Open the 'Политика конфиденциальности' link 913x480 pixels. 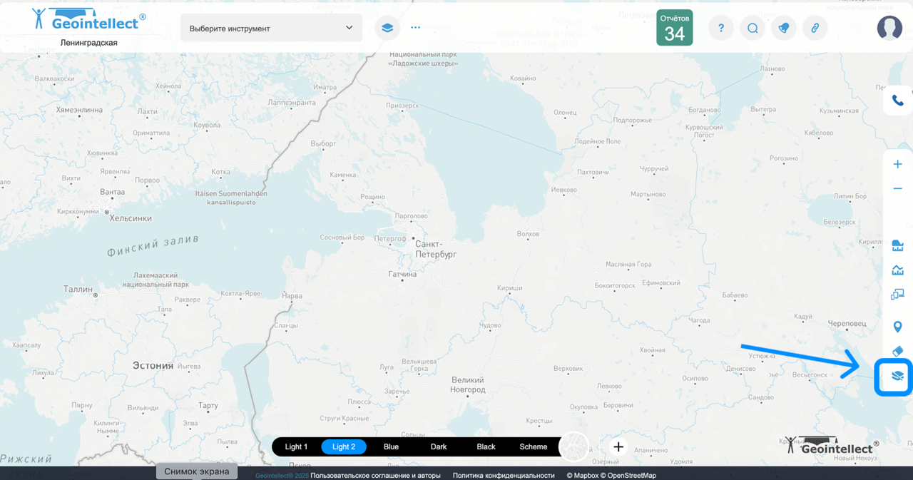503,475
